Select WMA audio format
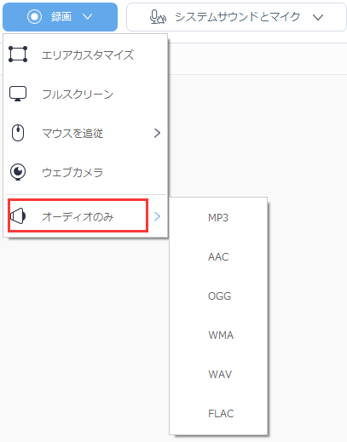The height and width of the screenshot is (442, 347). pos(218,336)
